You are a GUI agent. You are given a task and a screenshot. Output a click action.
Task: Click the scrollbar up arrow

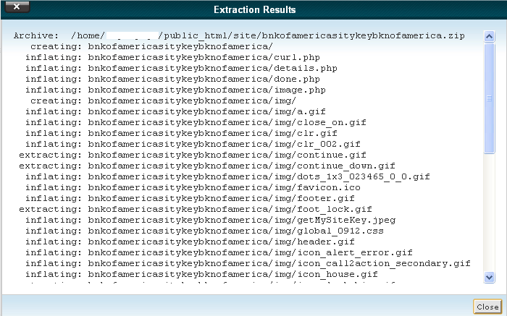click(x=490, y=35)
